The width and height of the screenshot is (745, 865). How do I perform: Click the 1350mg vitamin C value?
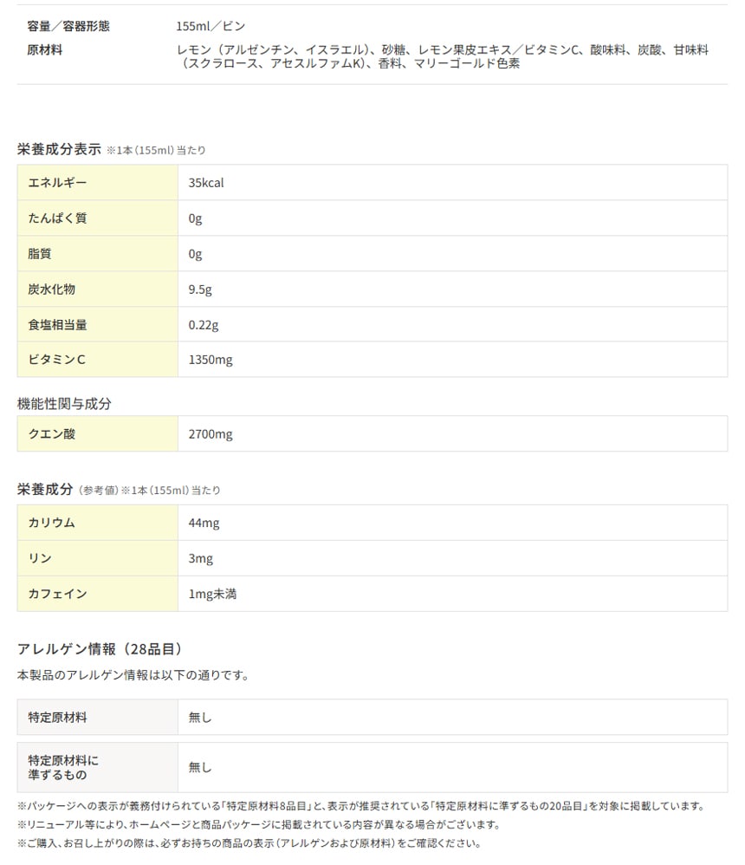pyautogui.click(x=211, y=360)
